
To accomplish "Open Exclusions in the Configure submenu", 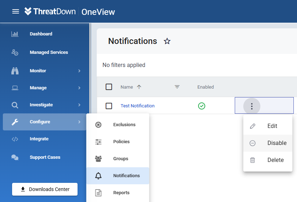I will pos(118,125).
